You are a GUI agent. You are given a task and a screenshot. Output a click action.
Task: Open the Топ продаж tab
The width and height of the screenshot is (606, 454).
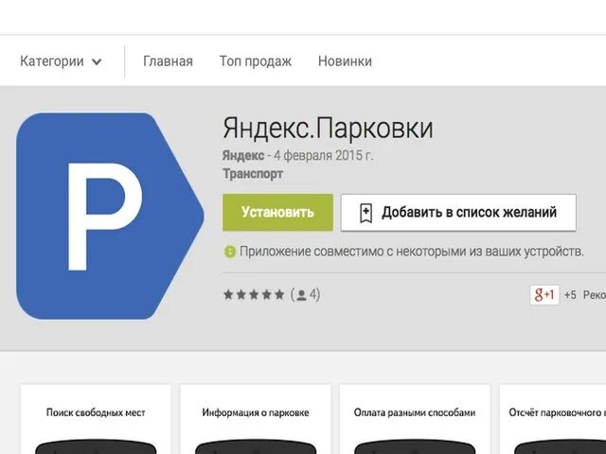[x=255, y=61]
